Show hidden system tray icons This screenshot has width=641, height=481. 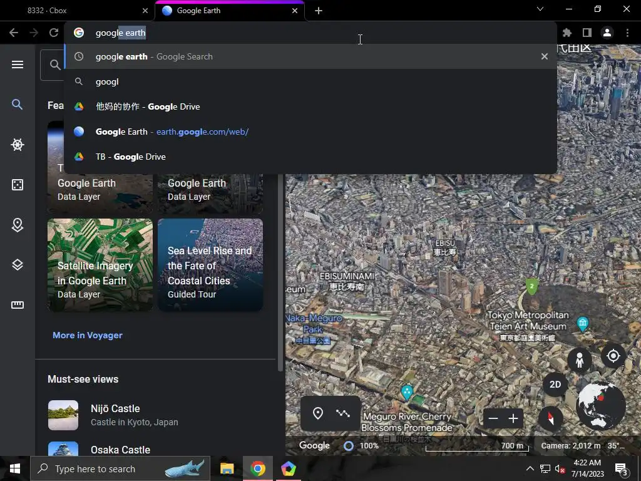click(530, 468)
